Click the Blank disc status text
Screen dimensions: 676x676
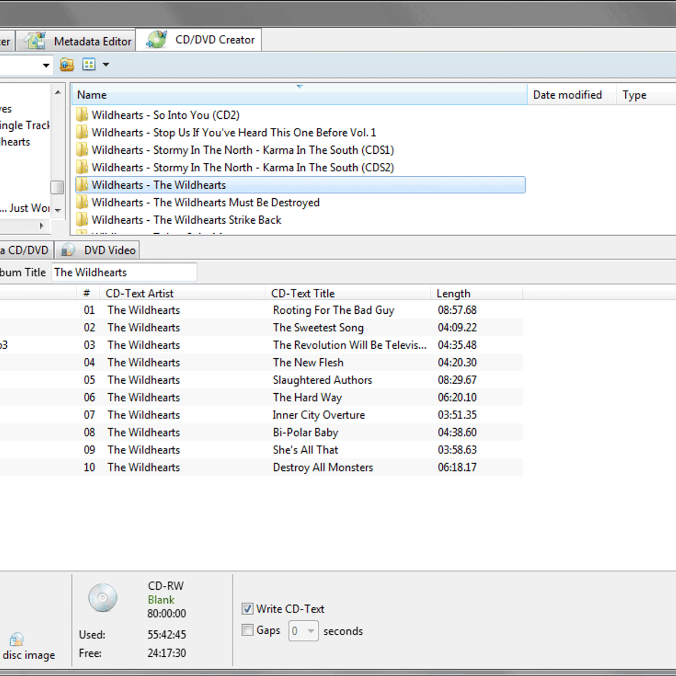(161, 600)
